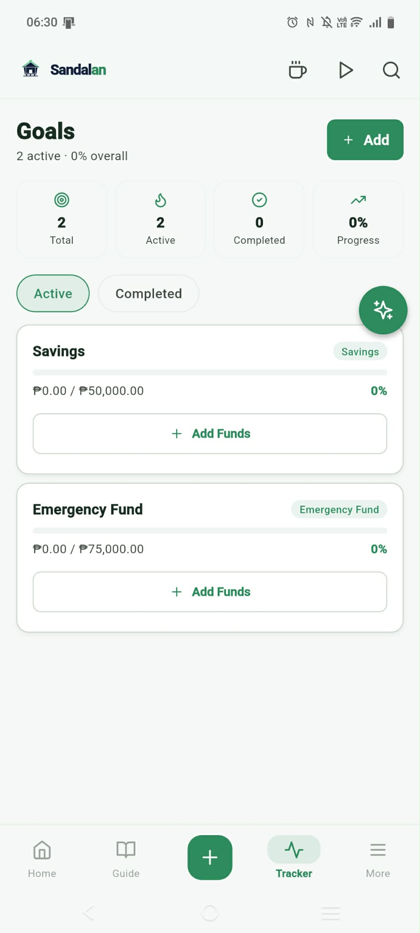Click the Add goal button

365,140
